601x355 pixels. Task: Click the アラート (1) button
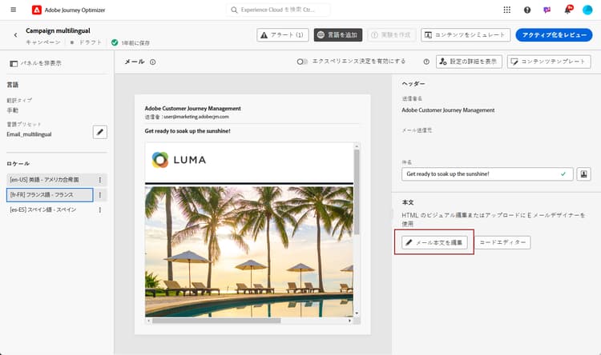pyautogui.click(x=283, y=35)
